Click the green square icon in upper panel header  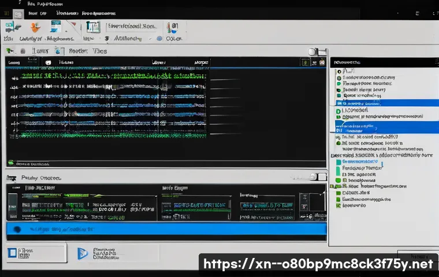pyautogui.click(x=306, y=62)
